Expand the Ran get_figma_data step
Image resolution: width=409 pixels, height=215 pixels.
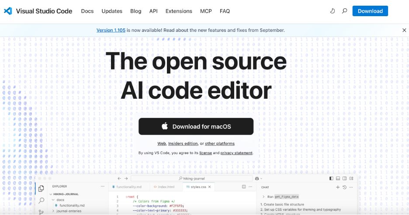[x=263, y=197]
